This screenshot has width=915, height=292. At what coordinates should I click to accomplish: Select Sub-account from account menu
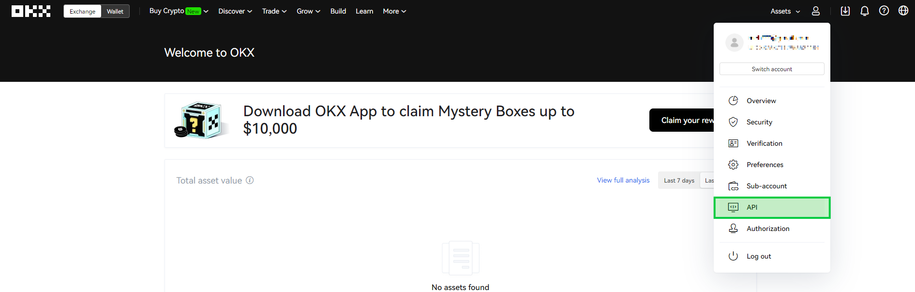coord(772,186)
